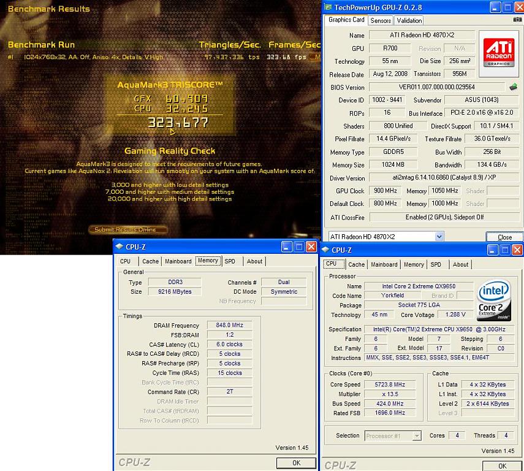Click the Bus Speed value '424.0 MHz'
The image size is (524, 471).
(x=390, y=404)
